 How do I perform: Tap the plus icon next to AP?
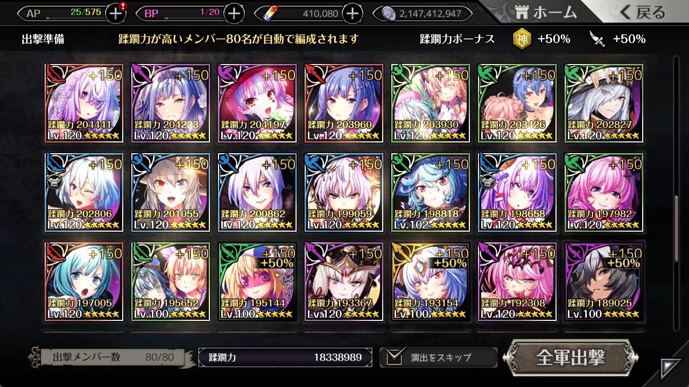coord(116,13)
